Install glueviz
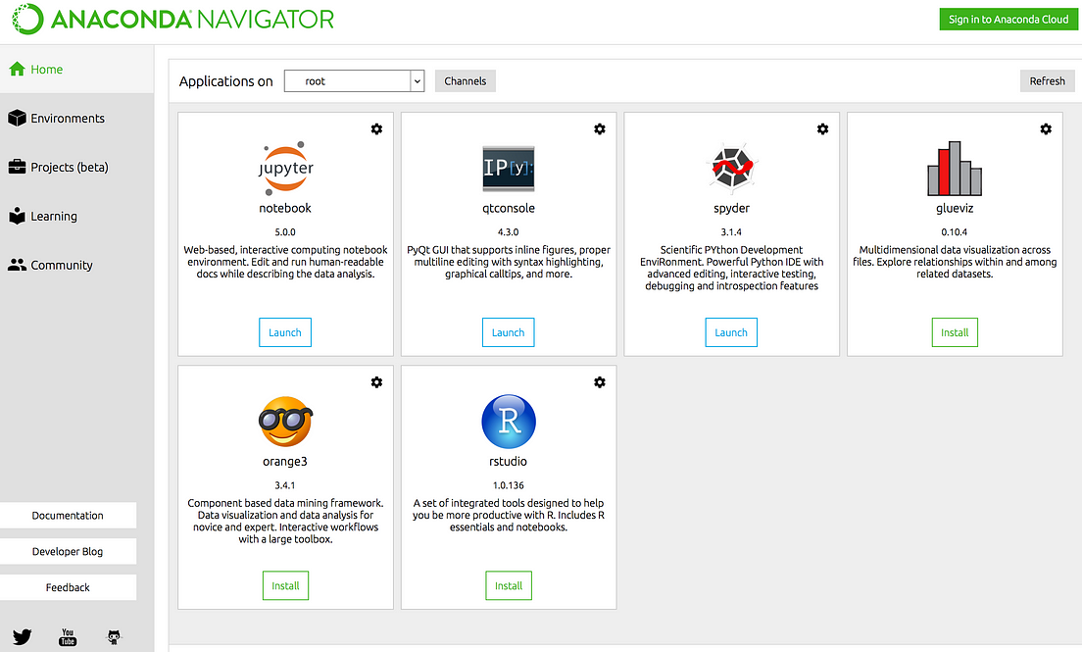 [955, 332]
